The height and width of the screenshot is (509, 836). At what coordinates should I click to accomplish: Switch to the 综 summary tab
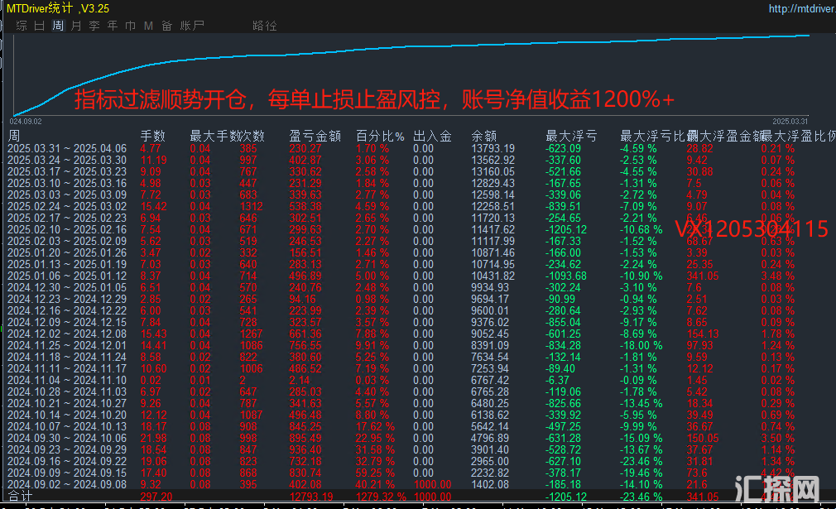coord(22,26)
